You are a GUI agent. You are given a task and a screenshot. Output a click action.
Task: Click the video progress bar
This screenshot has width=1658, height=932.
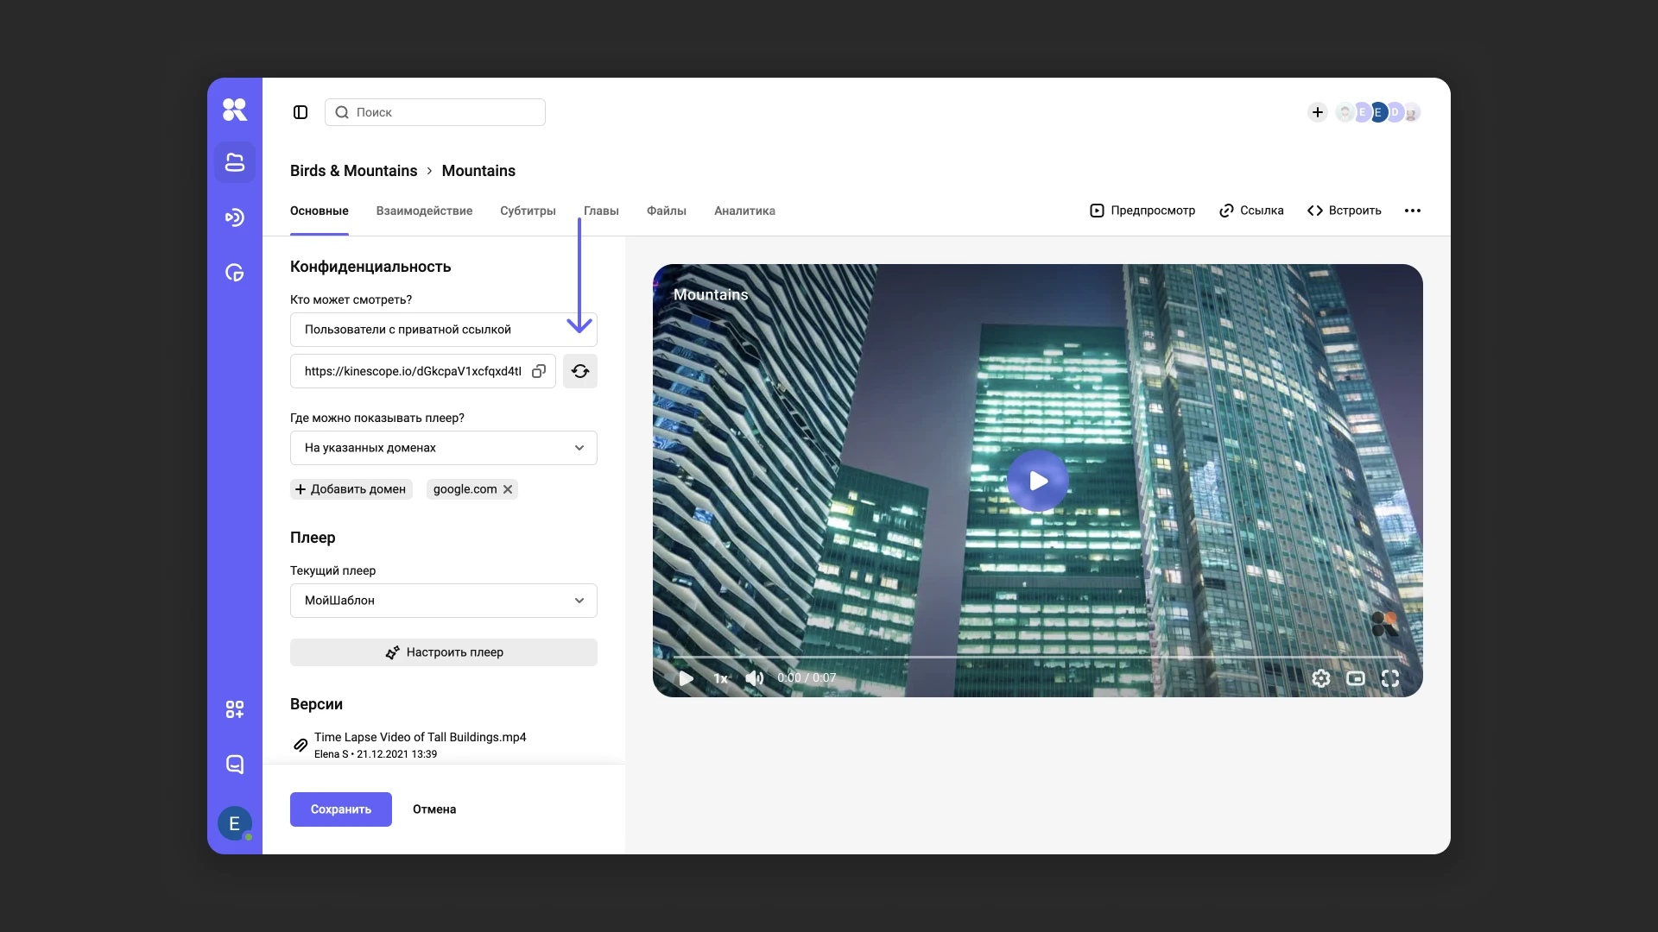coord(1036,658)
